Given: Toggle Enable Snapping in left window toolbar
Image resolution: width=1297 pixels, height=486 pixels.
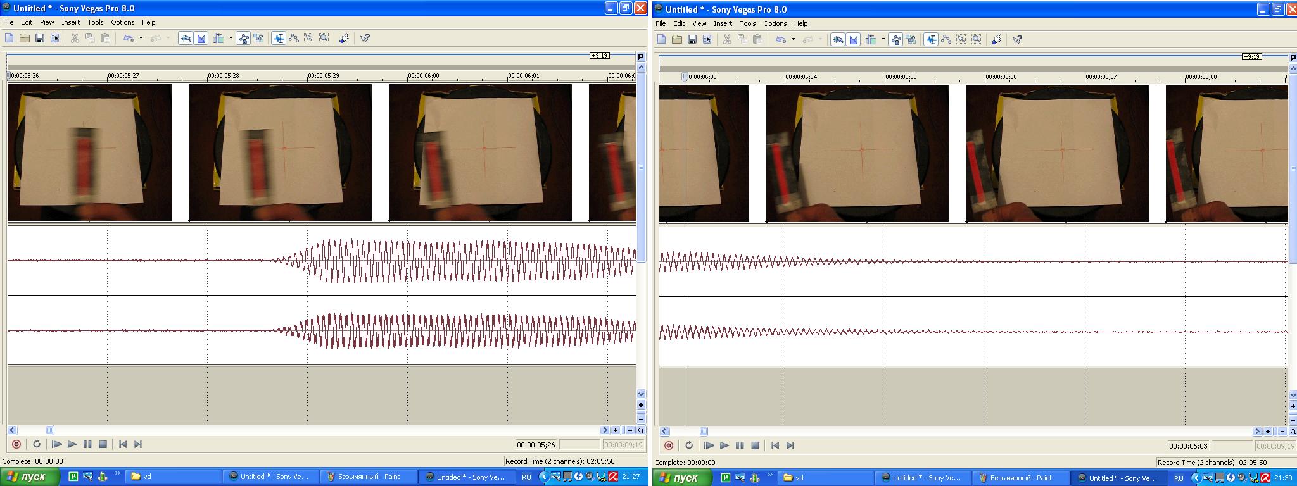Looking at the screenshot, I should (x=186, y=39).
